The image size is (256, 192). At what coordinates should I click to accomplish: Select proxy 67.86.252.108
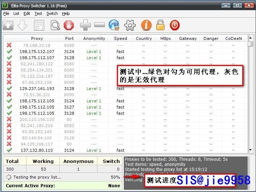[x=37, y=82]
